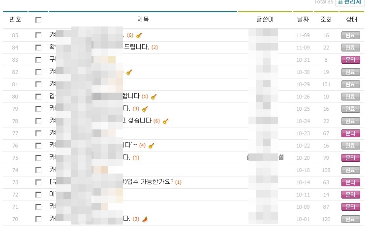
Task: Click the key icon on post 82
Action: coord(129,72)
